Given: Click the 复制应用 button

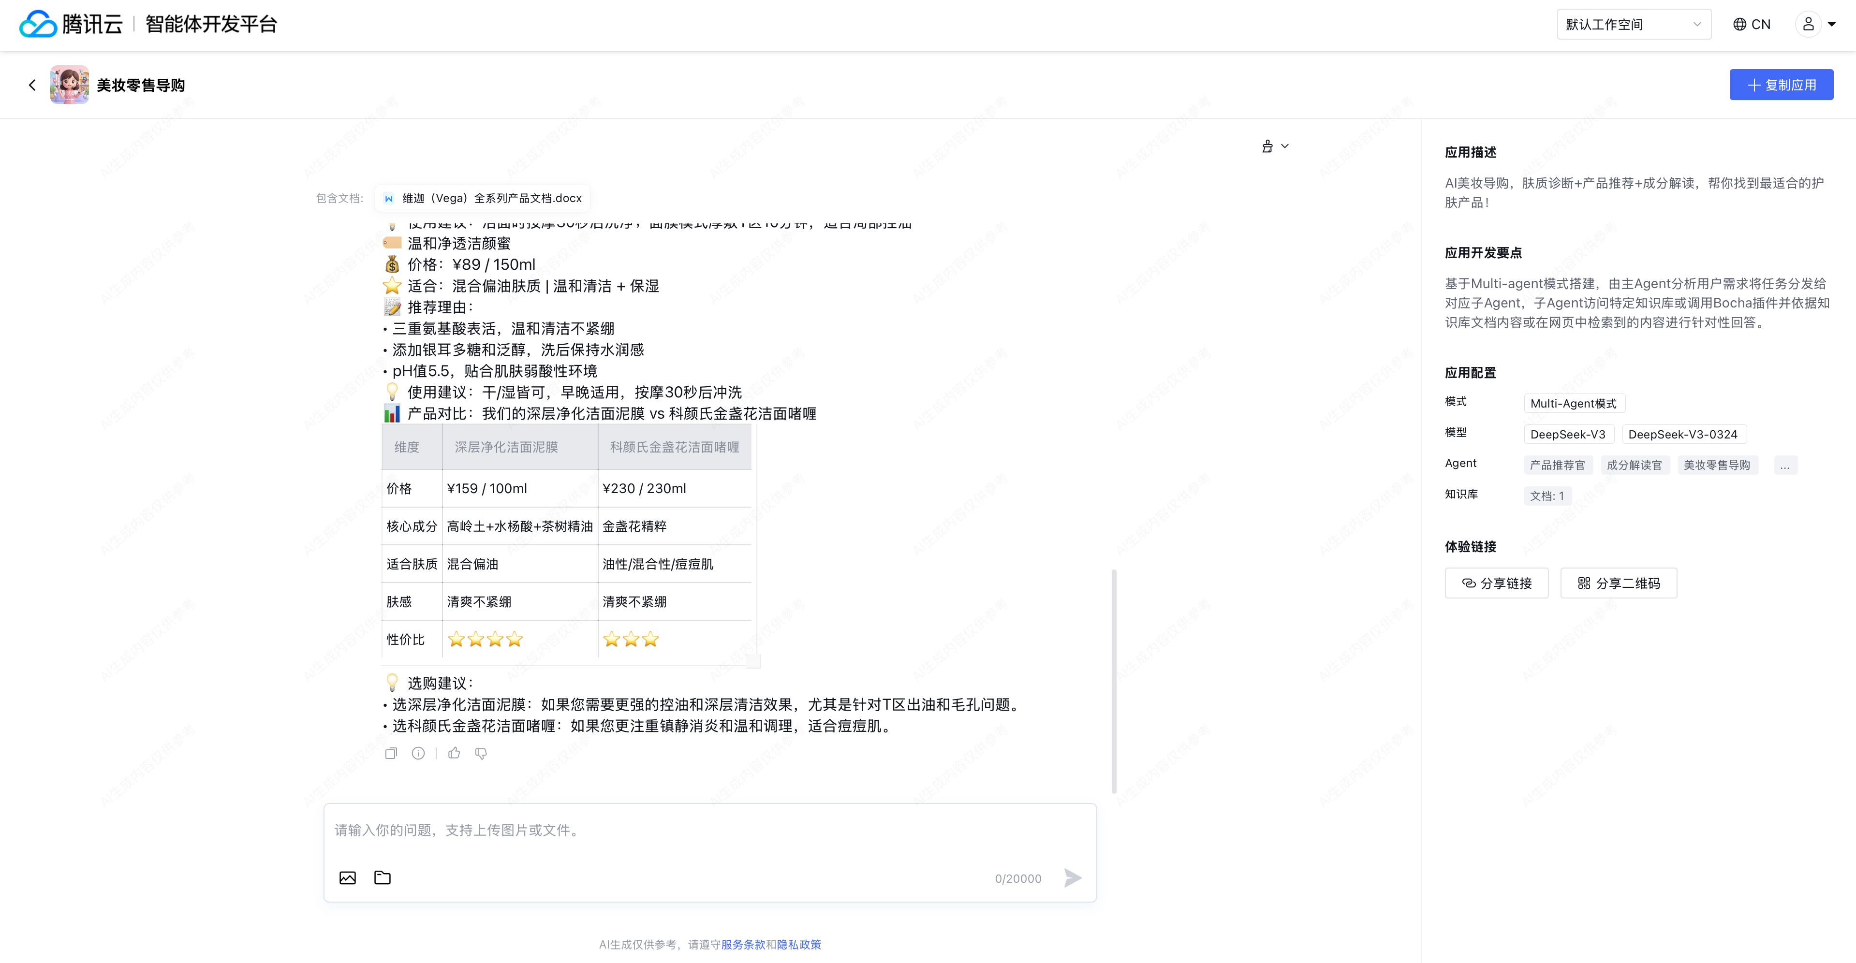Looking at the screenshot, I should [1781, 85].
